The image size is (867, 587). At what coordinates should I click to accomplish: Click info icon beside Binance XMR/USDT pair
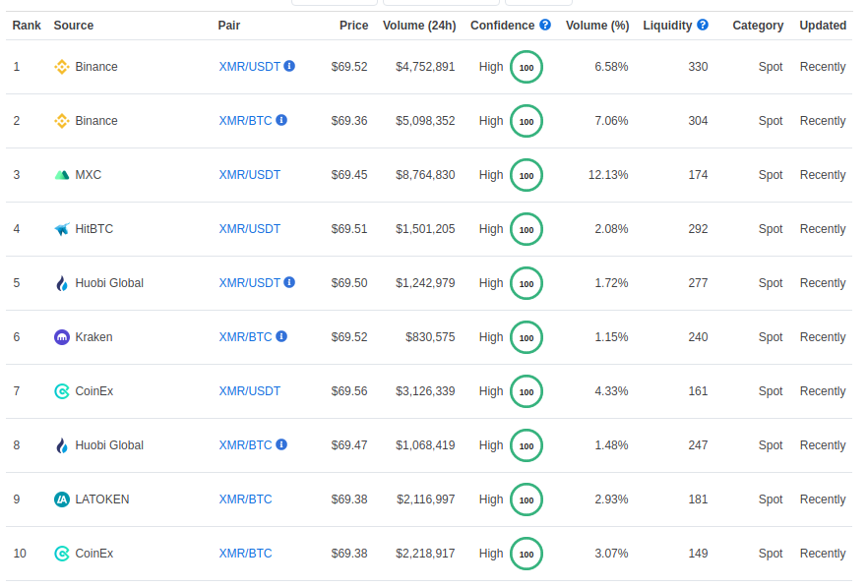pos(289,66)
